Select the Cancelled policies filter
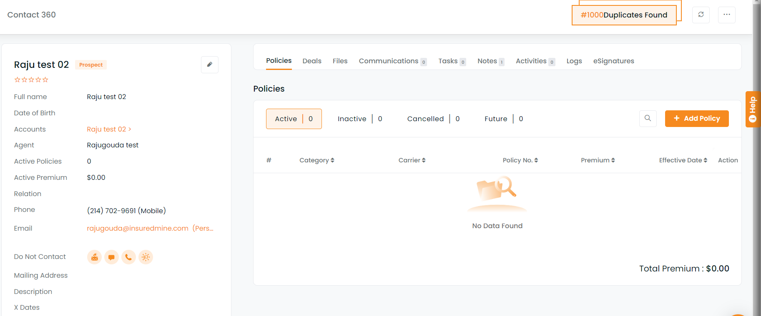This screenshot has height=316, width=761. (x=433, y=119)
